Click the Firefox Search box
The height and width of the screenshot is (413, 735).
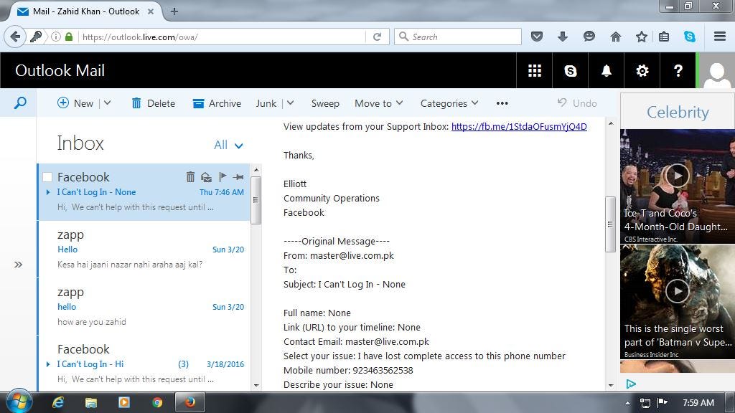458,37
